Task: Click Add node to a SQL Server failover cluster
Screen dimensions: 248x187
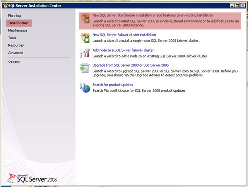Action: (123, 50)
